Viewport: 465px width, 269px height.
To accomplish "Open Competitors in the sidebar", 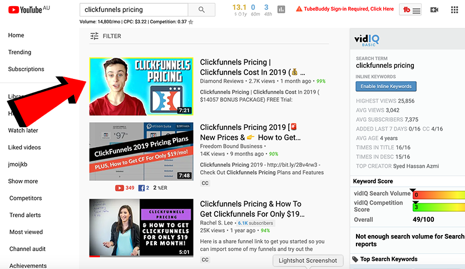I will 26,198.
